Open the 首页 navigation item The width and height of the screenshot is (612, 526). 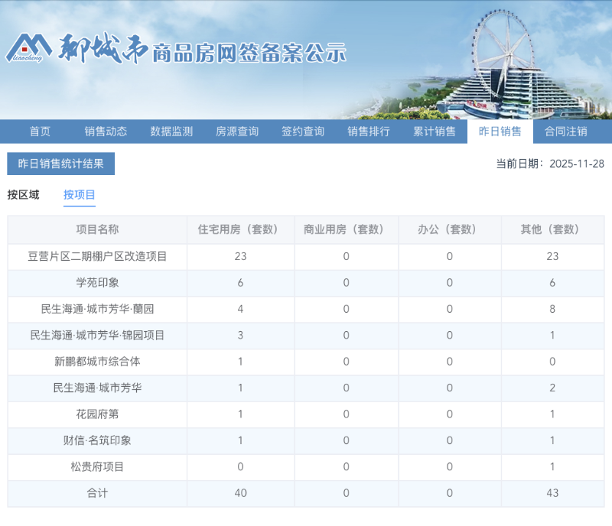point(39,131)
